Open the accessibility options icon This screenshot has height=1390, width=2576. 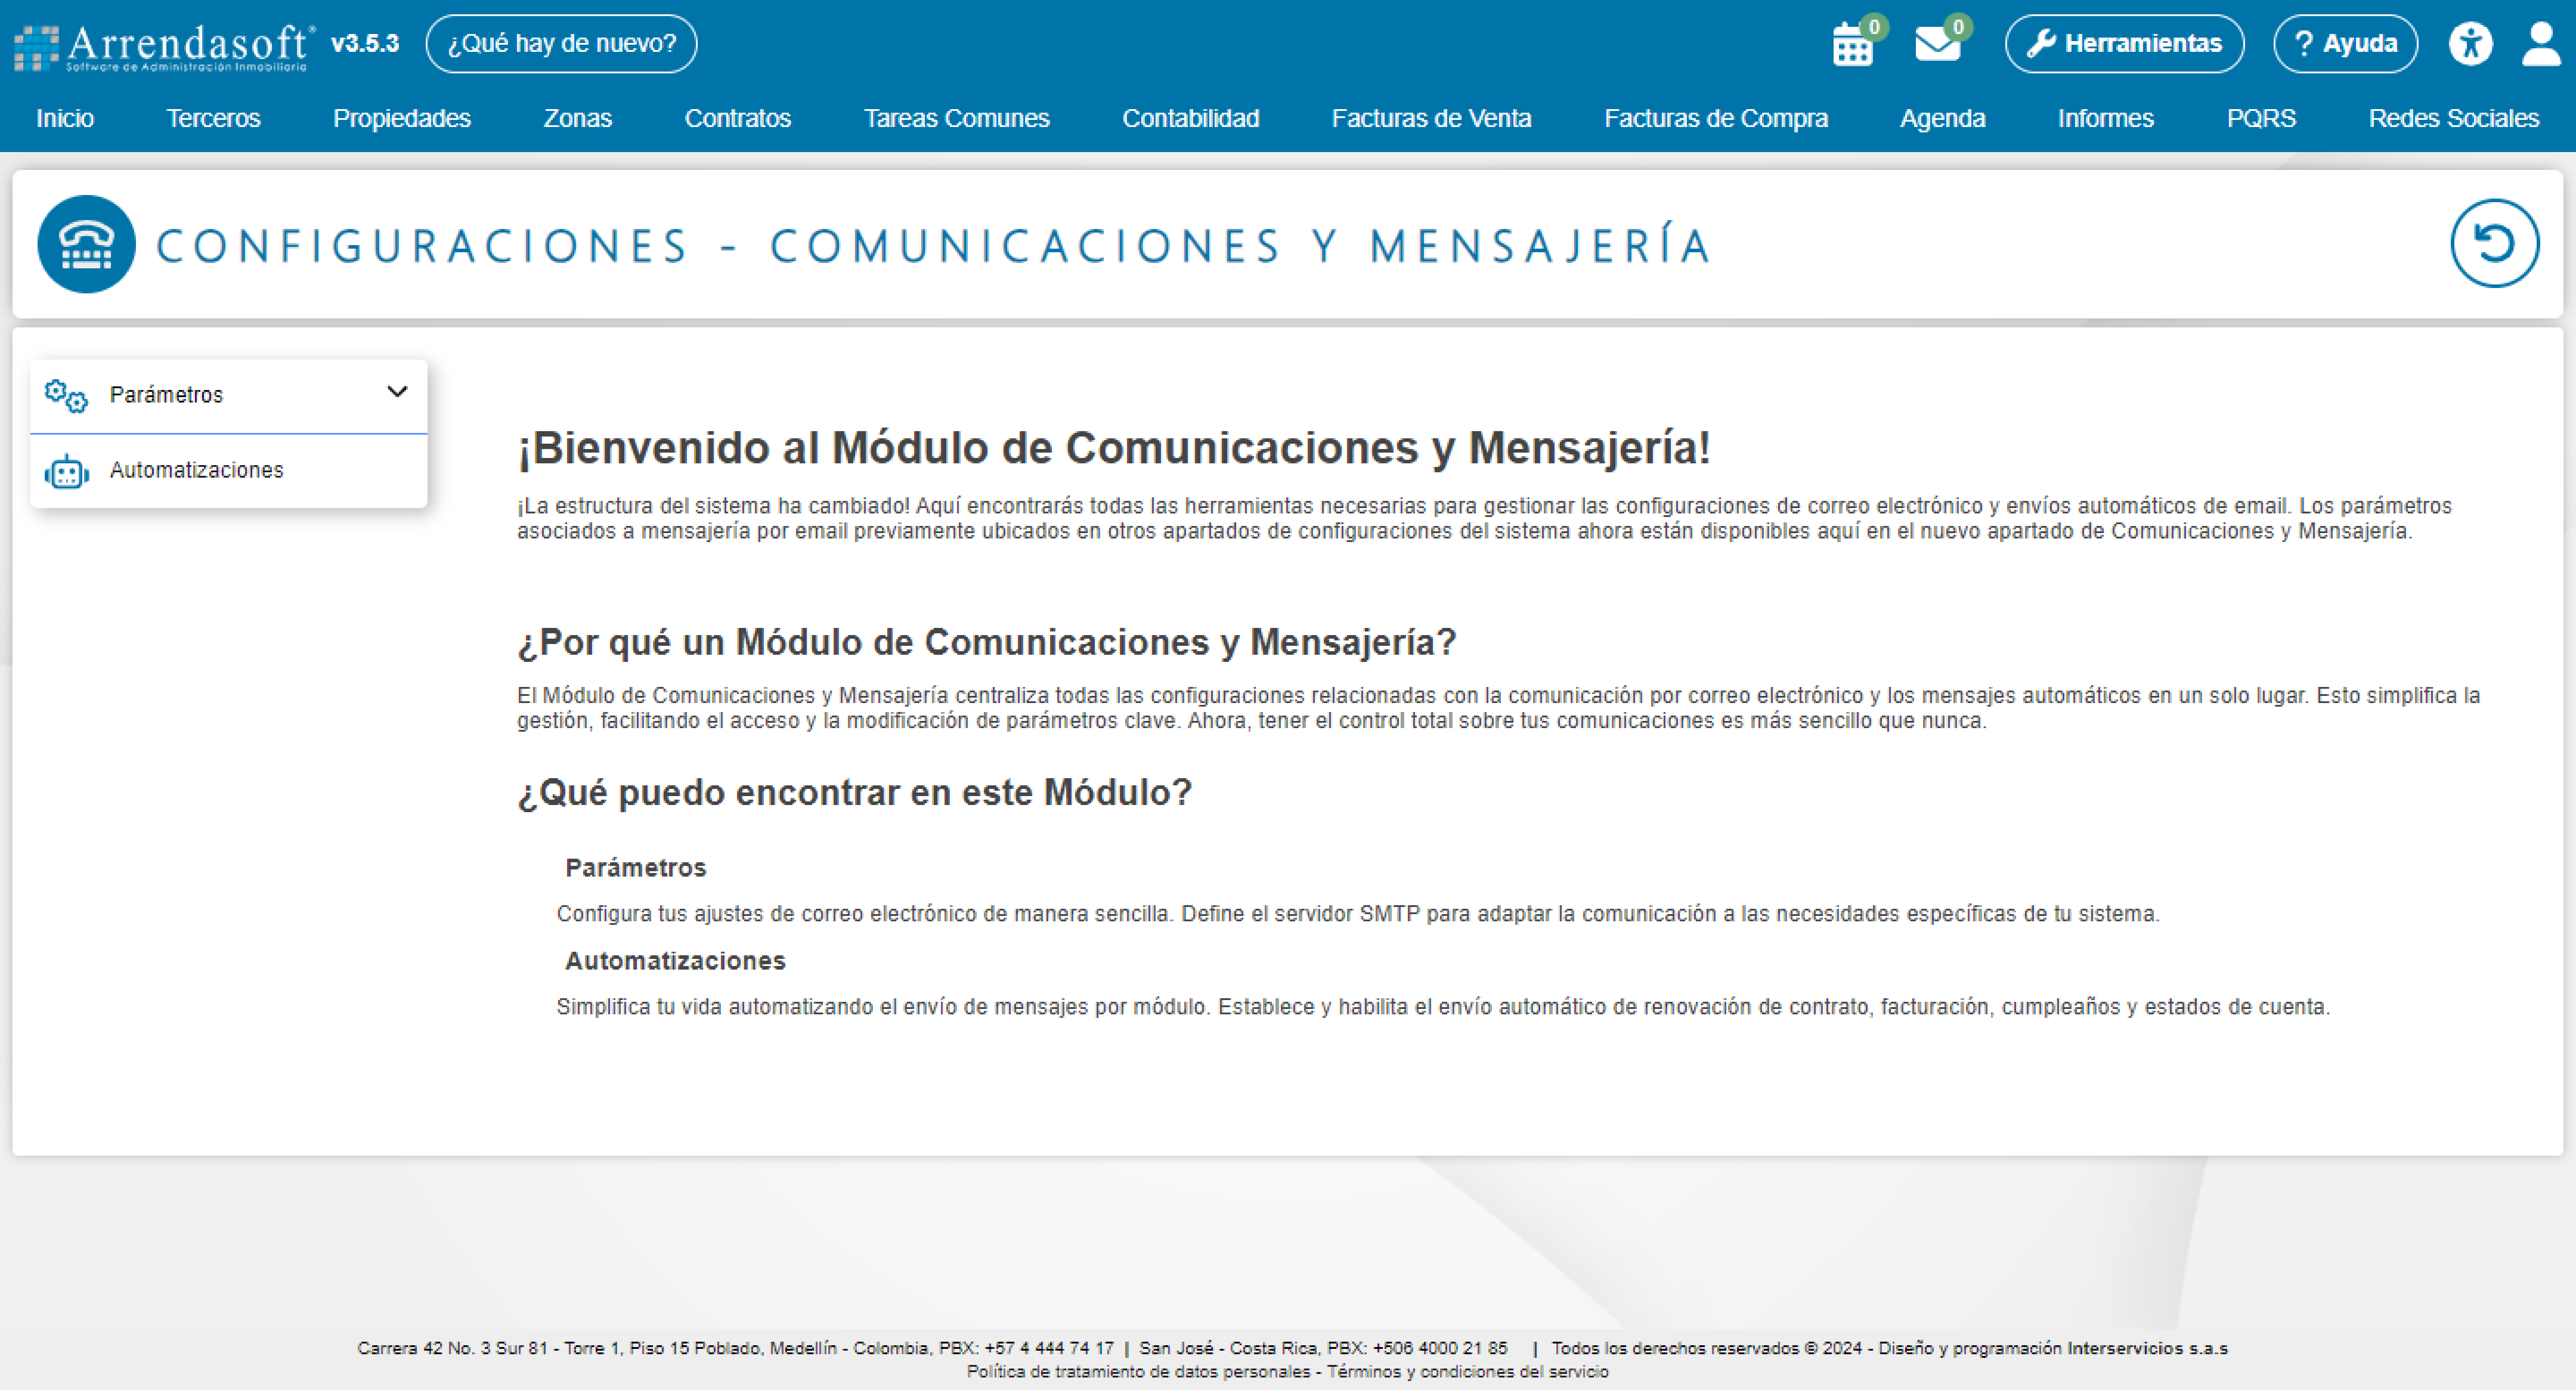(2470, 44)
